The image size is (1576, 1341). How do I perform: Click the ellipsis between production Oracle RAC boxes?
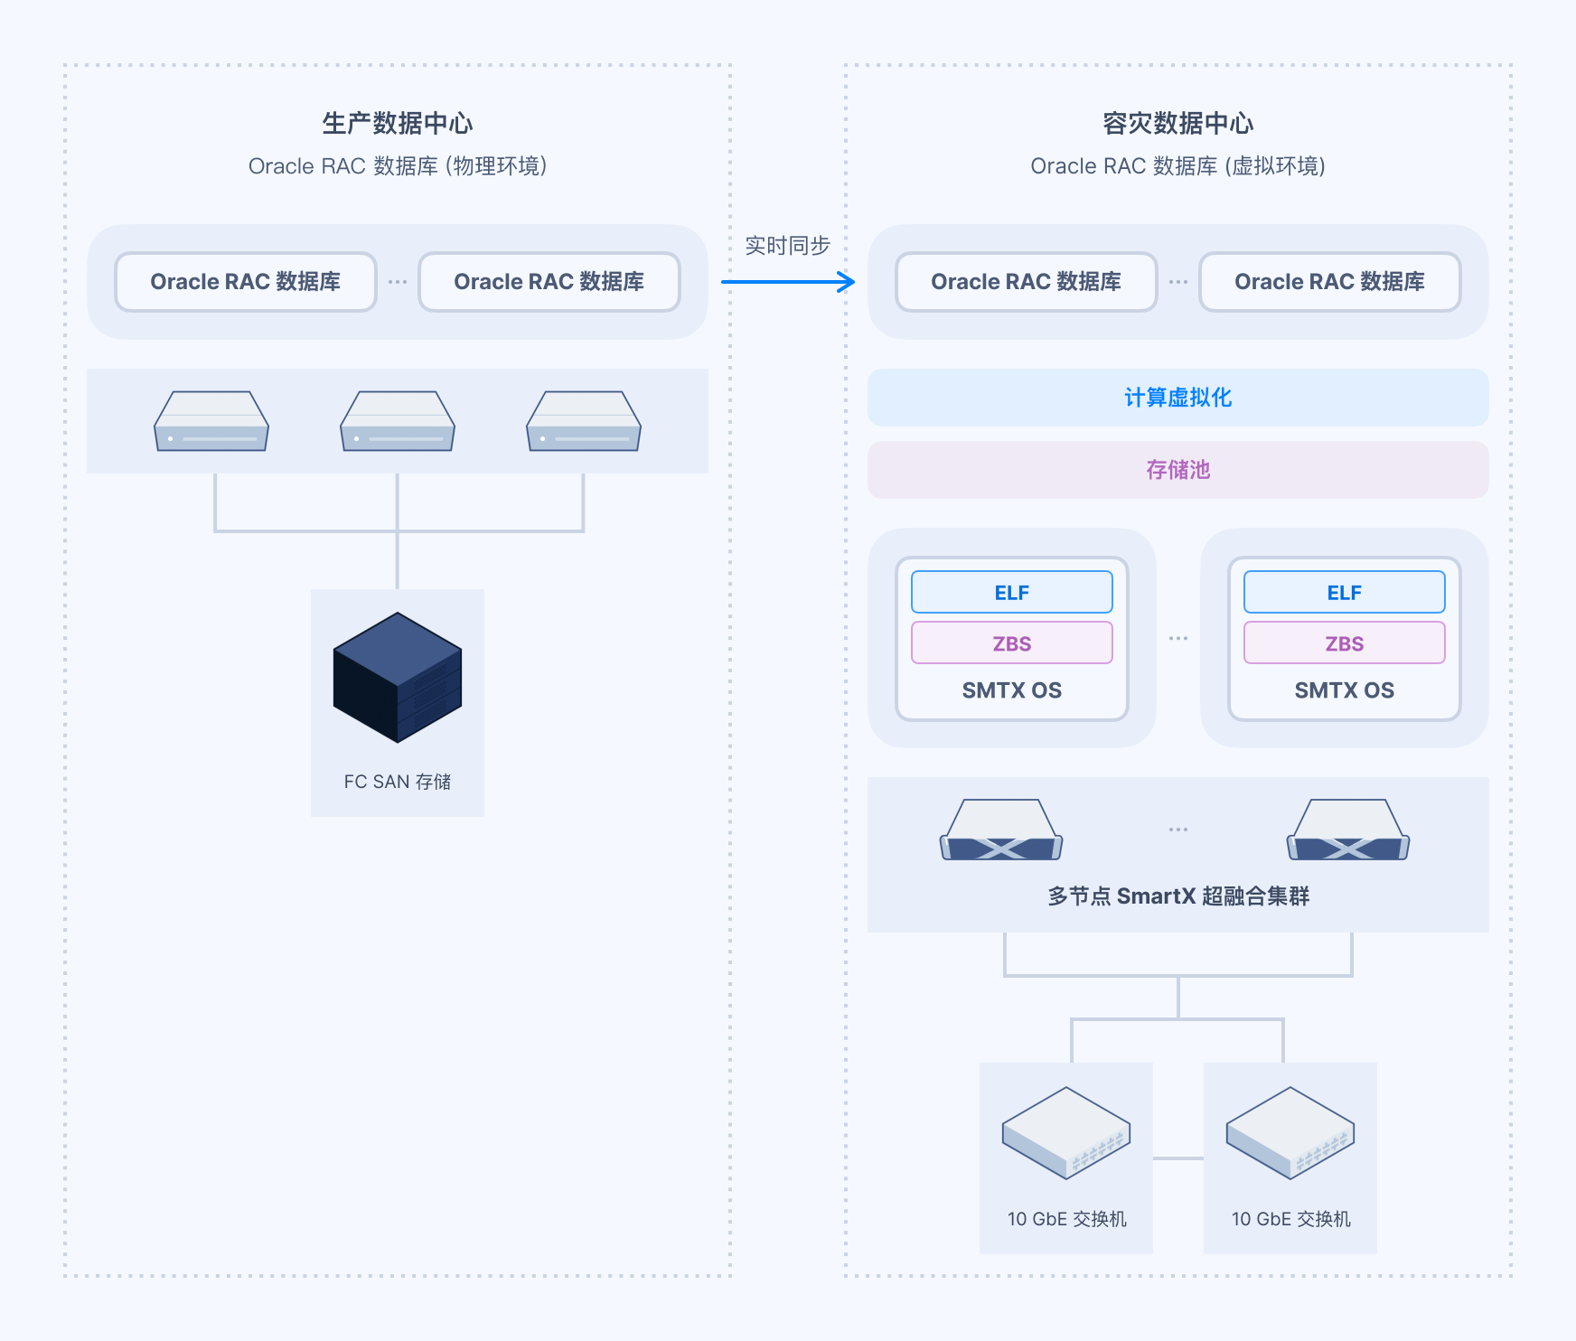tap(398, 282)
